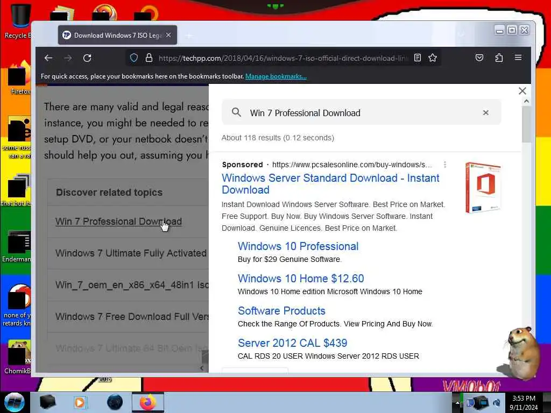The height and width of the screenshot is (413, 551).
Task: Click the Win 7 Professional Download search field
Action: tap(361, 112)
